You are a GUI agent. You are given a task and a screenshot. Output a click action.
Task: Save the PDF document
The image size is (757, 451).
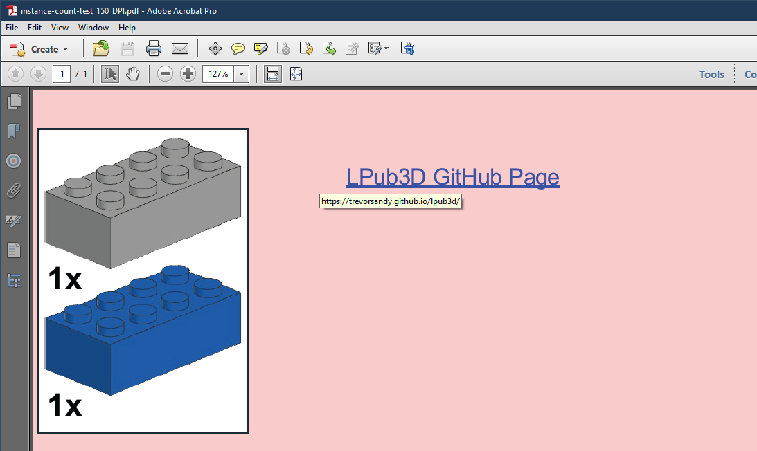[x=127, y=48]
